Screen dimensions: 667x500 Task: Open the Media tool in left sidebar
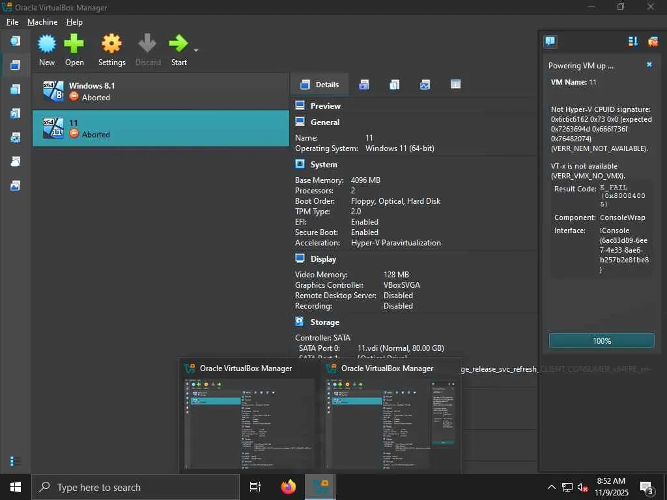(16, 113)
